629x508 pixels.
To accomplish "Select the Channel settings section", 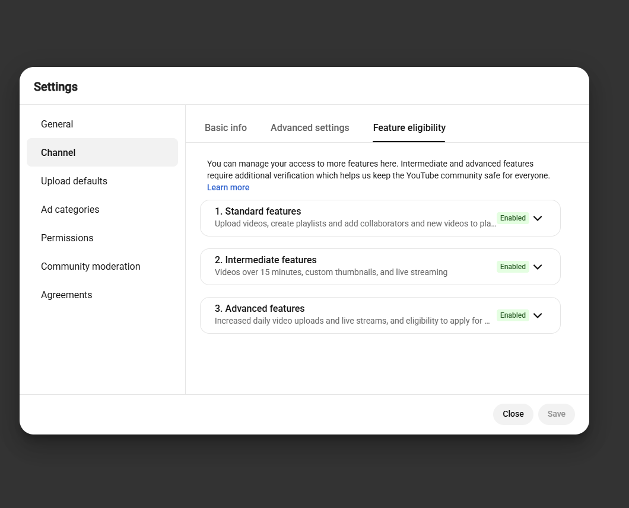I will pos(102,153).
